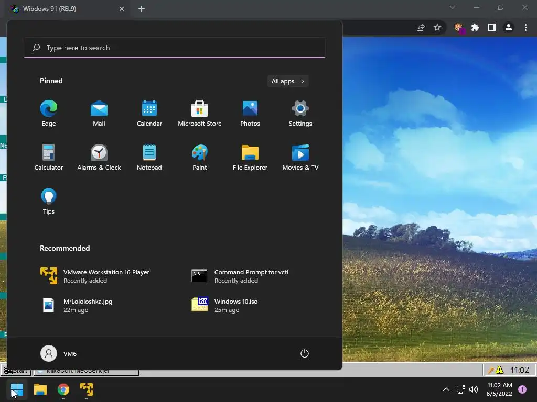Click the power button icon

(x=305, y=353)
